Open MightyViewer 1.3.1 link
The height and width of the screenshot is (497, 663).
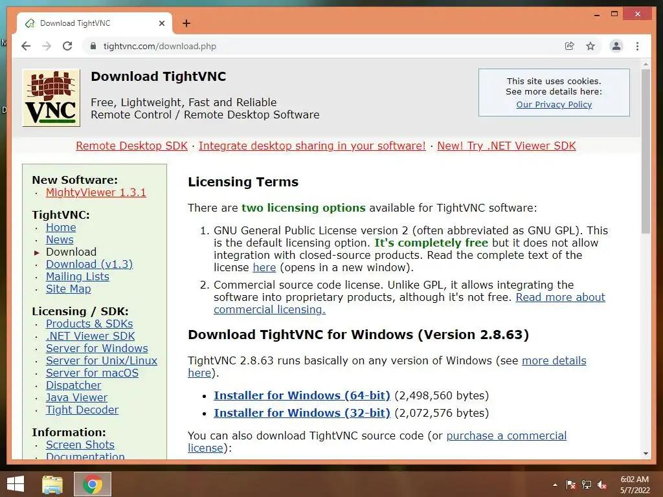pos(96,192)
